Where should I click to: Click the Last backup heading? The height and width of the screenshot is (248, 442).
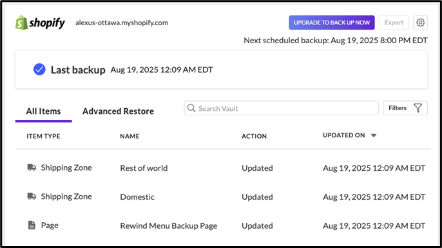(78, 70)
